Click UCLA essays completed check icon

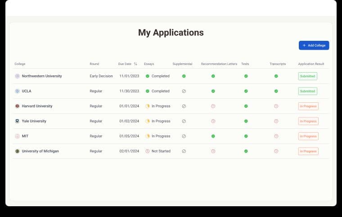(148, 91)
